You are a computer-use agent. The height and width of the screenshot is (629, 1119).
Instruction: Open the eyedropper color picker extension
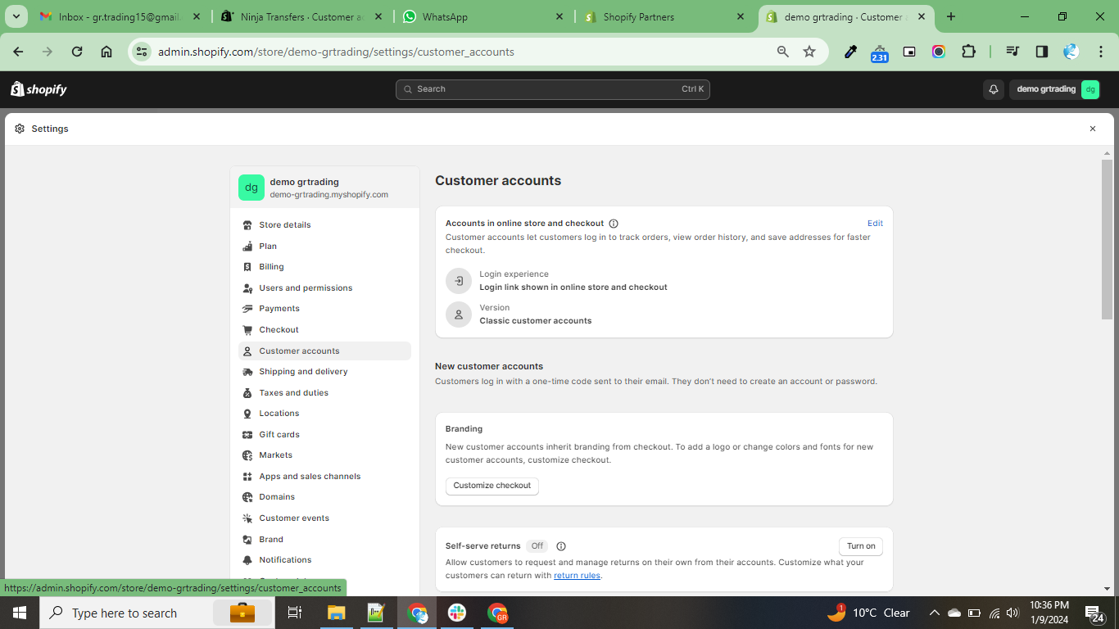(850, 52)
